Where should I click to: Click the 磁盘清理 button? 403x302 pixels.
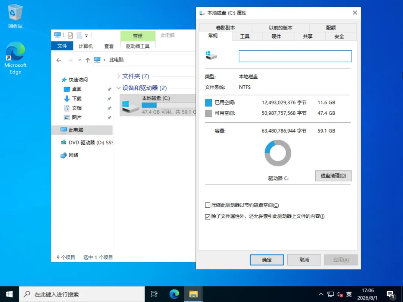(333, 176)
